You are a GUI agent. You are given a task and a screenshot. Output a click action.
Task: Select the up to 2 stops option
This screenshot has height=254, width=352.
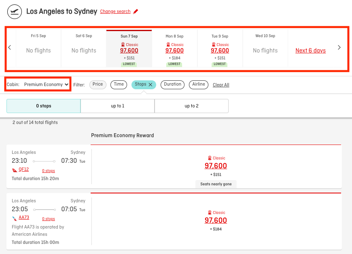pyautogui.click(x=191, y=106)
